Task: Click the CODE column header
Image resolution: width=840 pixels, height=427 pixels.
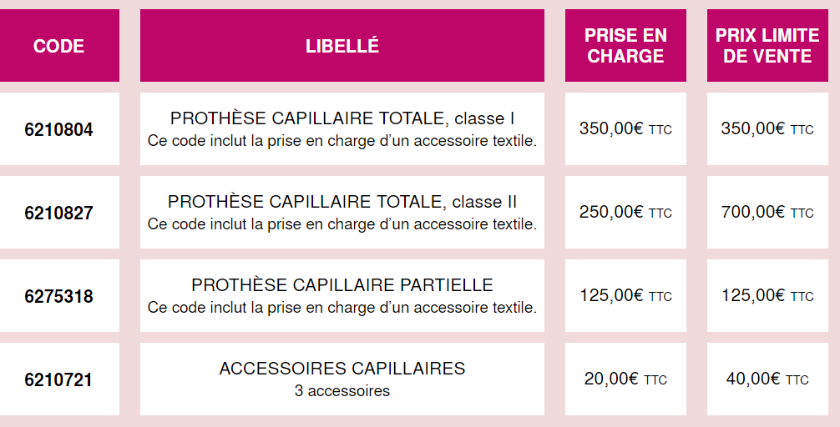Action: tap(59, 46)
